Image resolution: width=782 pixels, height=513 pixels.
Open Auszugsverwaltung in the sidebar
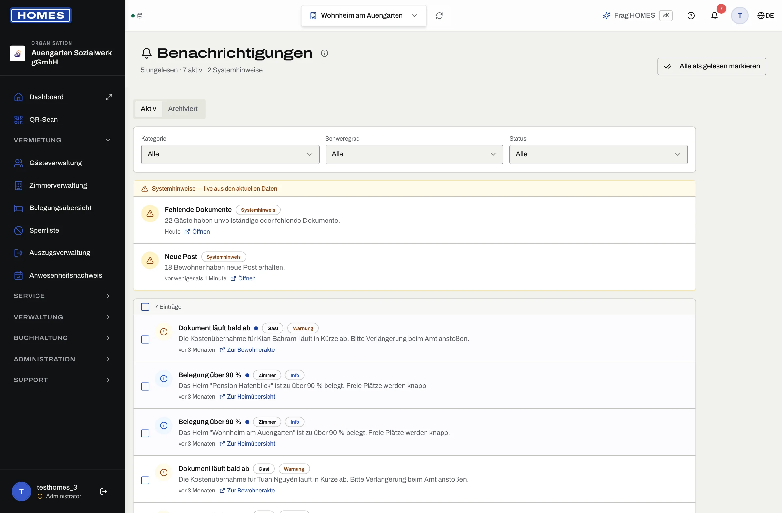pyautogui.click(x=63, y=253)
